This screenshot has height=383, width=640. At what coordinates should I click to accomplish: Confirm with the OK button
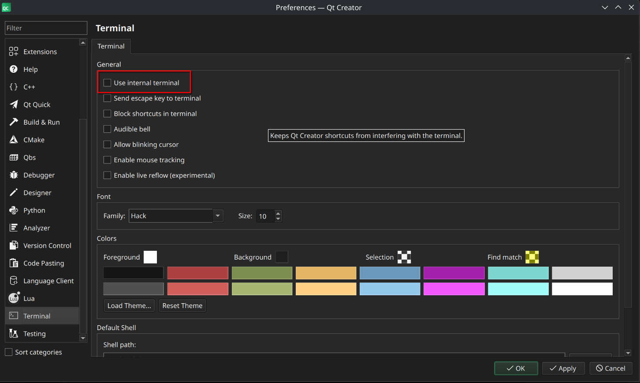point(516,368)
